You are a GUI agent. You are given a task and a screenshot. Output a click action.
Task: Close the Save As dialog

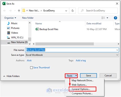click(117, 4)
